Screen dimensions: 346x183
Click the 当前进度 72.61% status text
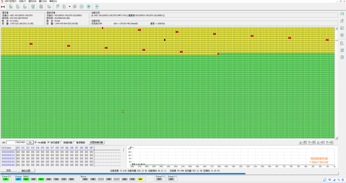point(118,170)
